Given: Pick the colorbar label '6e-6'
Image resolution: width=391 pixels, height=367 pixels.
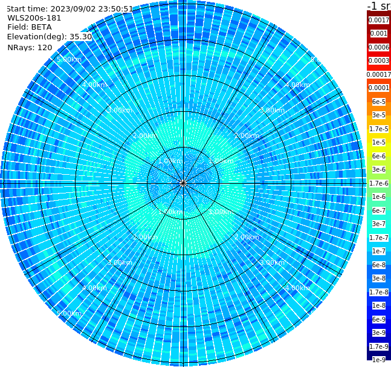Looking at the screenshot, I should pyautogui.click(x=379, y=156).
